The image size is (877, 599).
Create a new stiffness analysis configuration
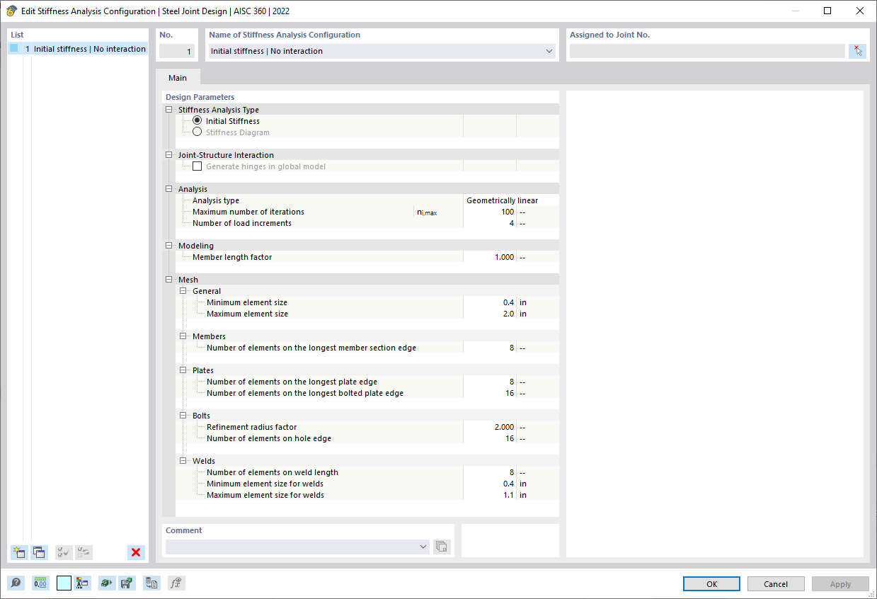(x=19, y=552)
